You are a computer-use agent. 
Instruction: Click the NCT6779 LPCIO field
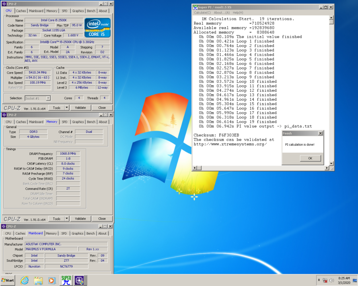(x=66, y=267)
